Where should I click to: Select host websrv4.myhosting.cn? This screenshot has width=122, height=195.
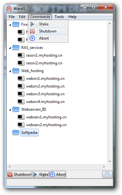(x=45, y=102)
